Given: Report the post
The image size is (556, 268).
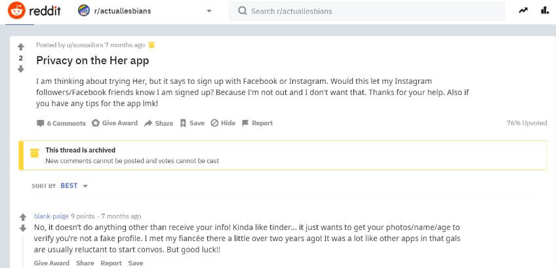Looking at the screenshot, I should 257,123.
